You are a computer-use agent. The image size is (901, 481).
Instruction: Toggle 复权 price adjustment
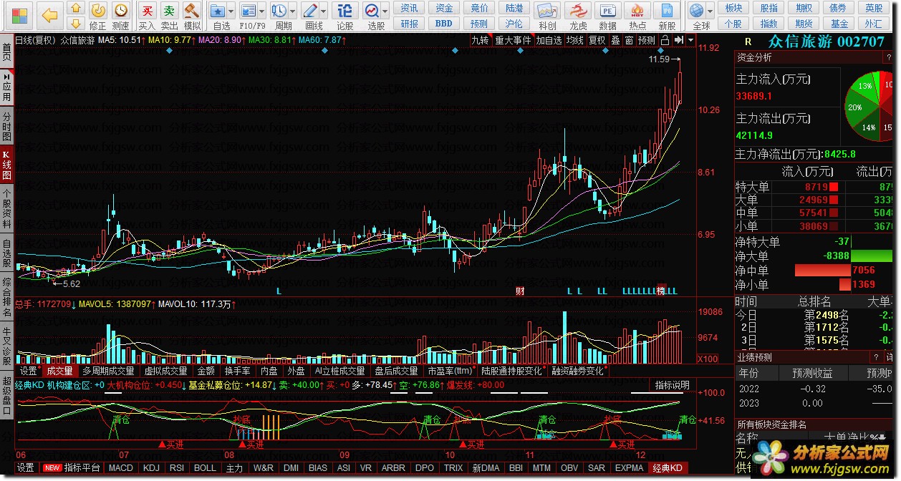pos(597,40)
